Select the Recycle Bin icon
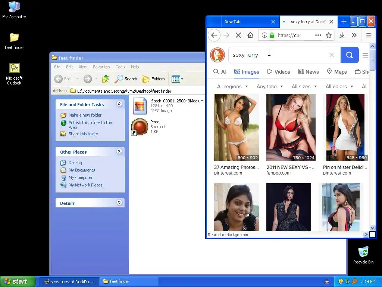This screenshot has width=382, height=287. pyautogui.click(x=363, y=255)
